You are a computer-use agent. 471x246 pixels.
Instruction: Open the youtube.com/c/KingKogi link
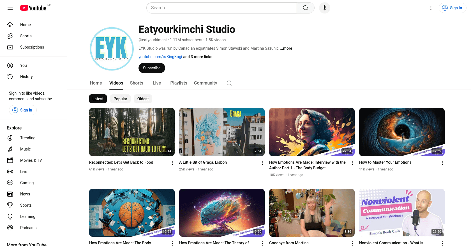click(x=160, y=57)
